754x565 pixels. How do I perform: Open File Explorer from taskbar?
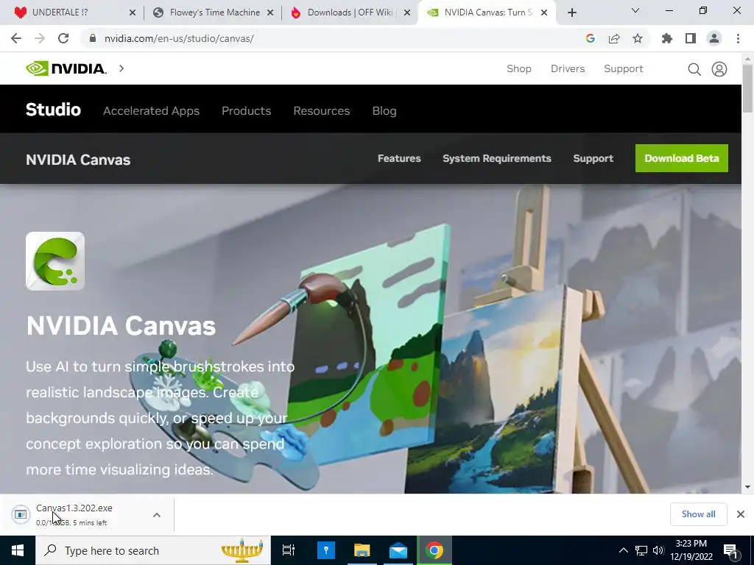click(362, 550)
